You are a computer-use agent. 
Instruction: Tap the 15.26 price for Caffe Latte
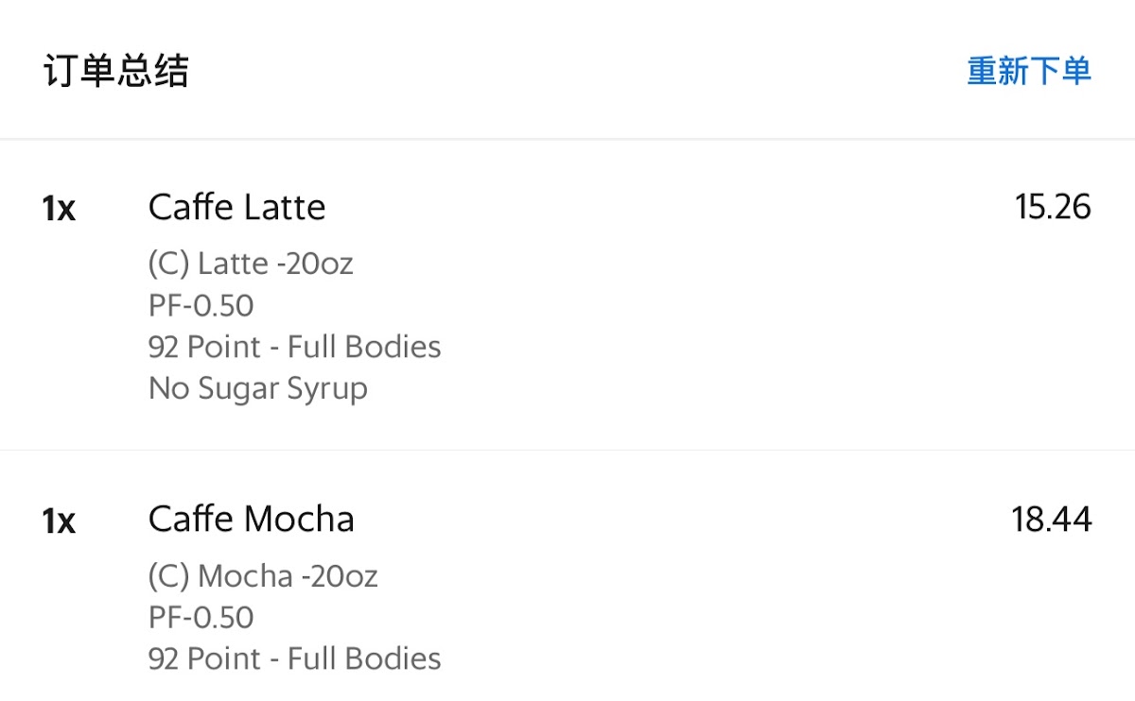click(x=1053, y=207)
